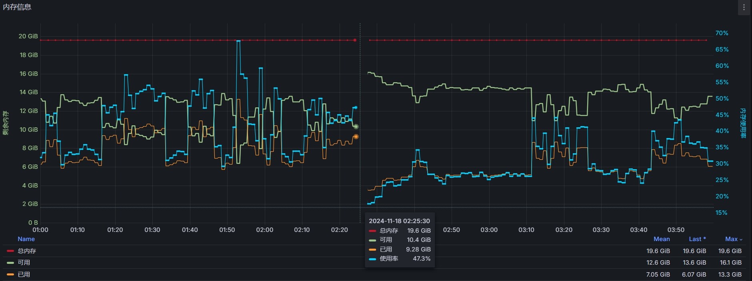
Task: Toggle the 可用 series in the legend
Action: click(x=24, y=263)
